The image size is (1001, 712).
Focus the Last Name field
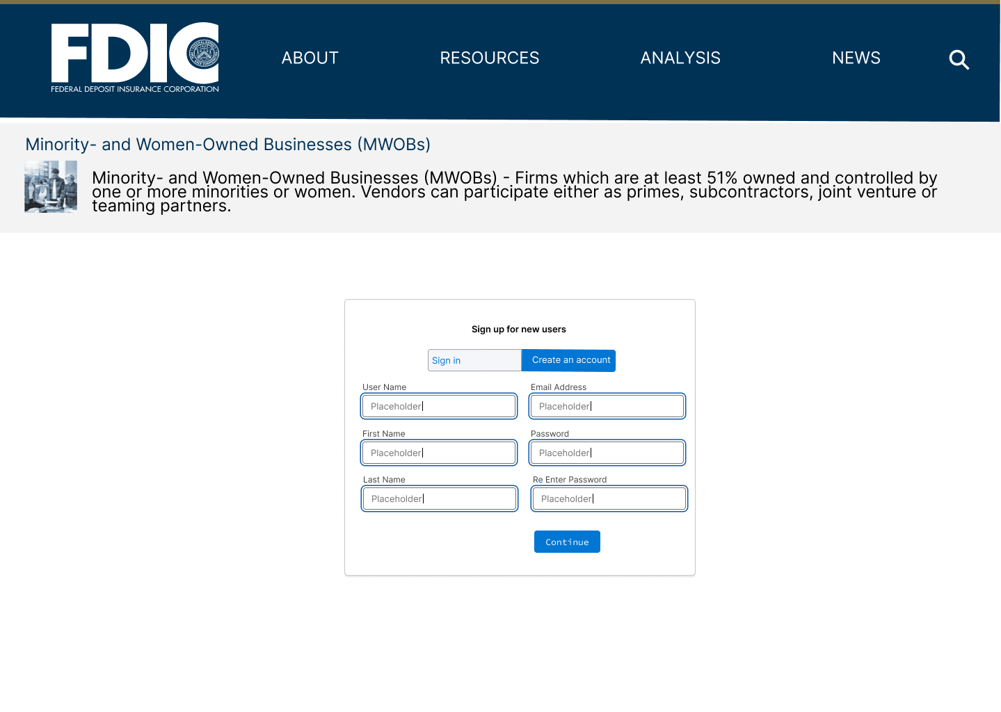click(x=440, y=499)
